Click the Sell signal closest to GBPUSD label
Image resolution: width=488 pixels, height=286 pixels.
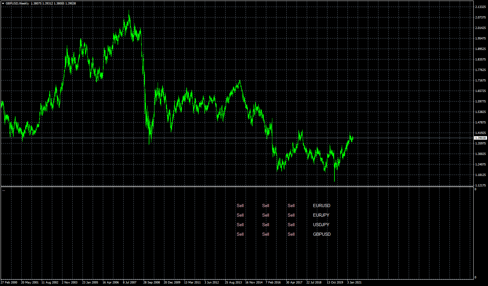tap(291, 234)
